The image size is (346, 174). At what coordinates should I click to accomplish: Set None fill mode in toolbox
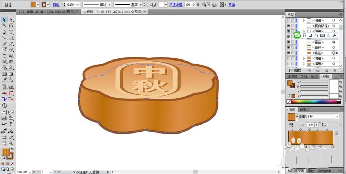click(x=12, y=164)
